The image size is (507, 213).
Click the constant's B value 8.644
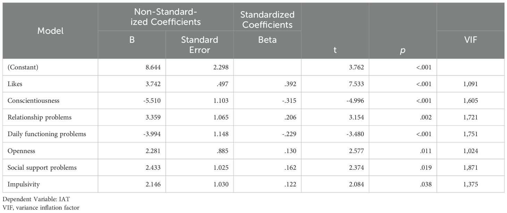pyautogui.click(x=152, y=67)
